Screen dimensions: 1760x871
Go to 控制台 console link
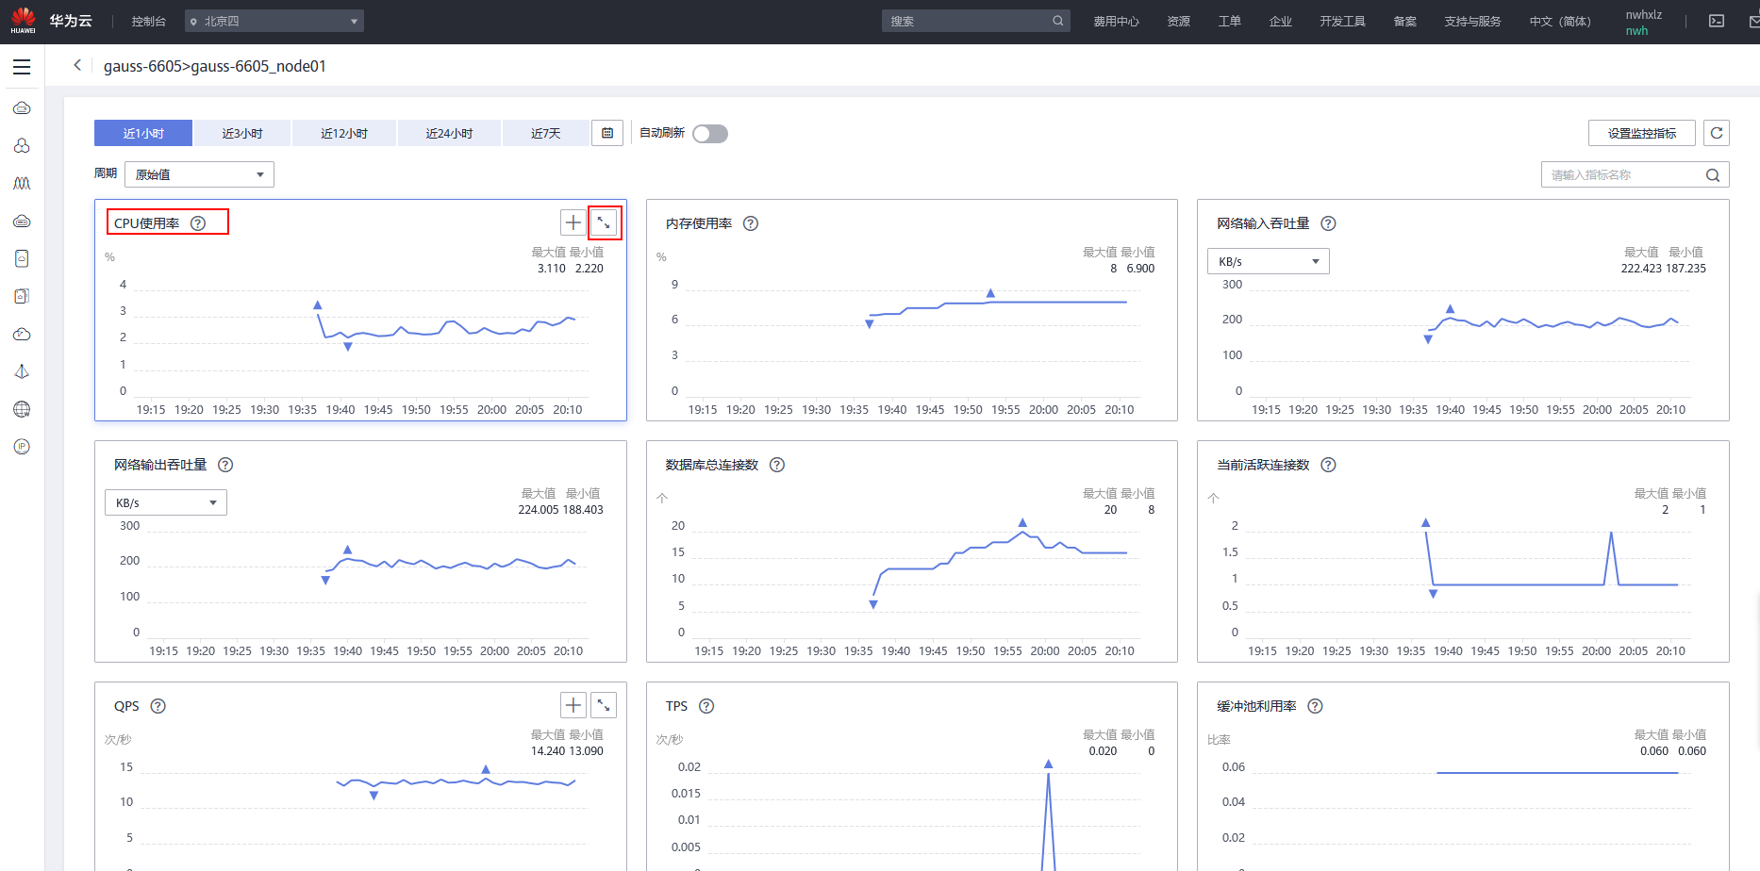click(x=149, y=21)
